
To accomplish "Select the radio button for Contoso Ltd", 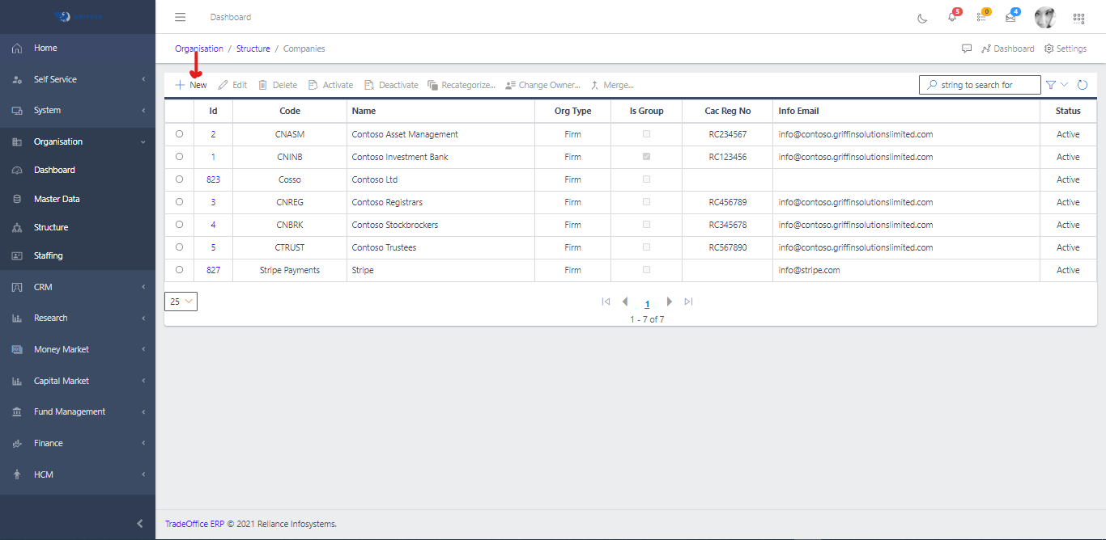I will click(x=179, y=179).
